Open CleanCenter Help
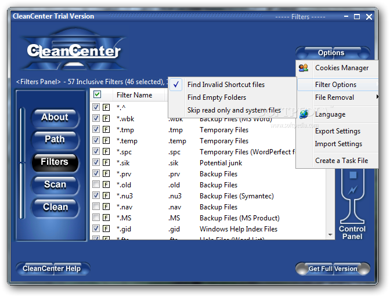 pyautogui.click(x=52, y=269)
